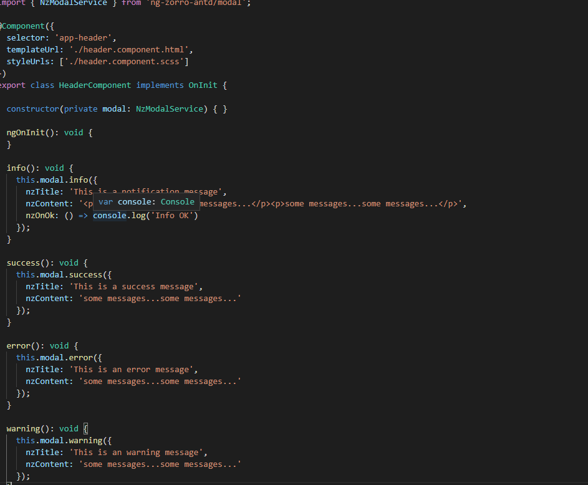Click the './header.component.html' template path
The height and width of the screenshot is (485, 588).
point(131,50)
